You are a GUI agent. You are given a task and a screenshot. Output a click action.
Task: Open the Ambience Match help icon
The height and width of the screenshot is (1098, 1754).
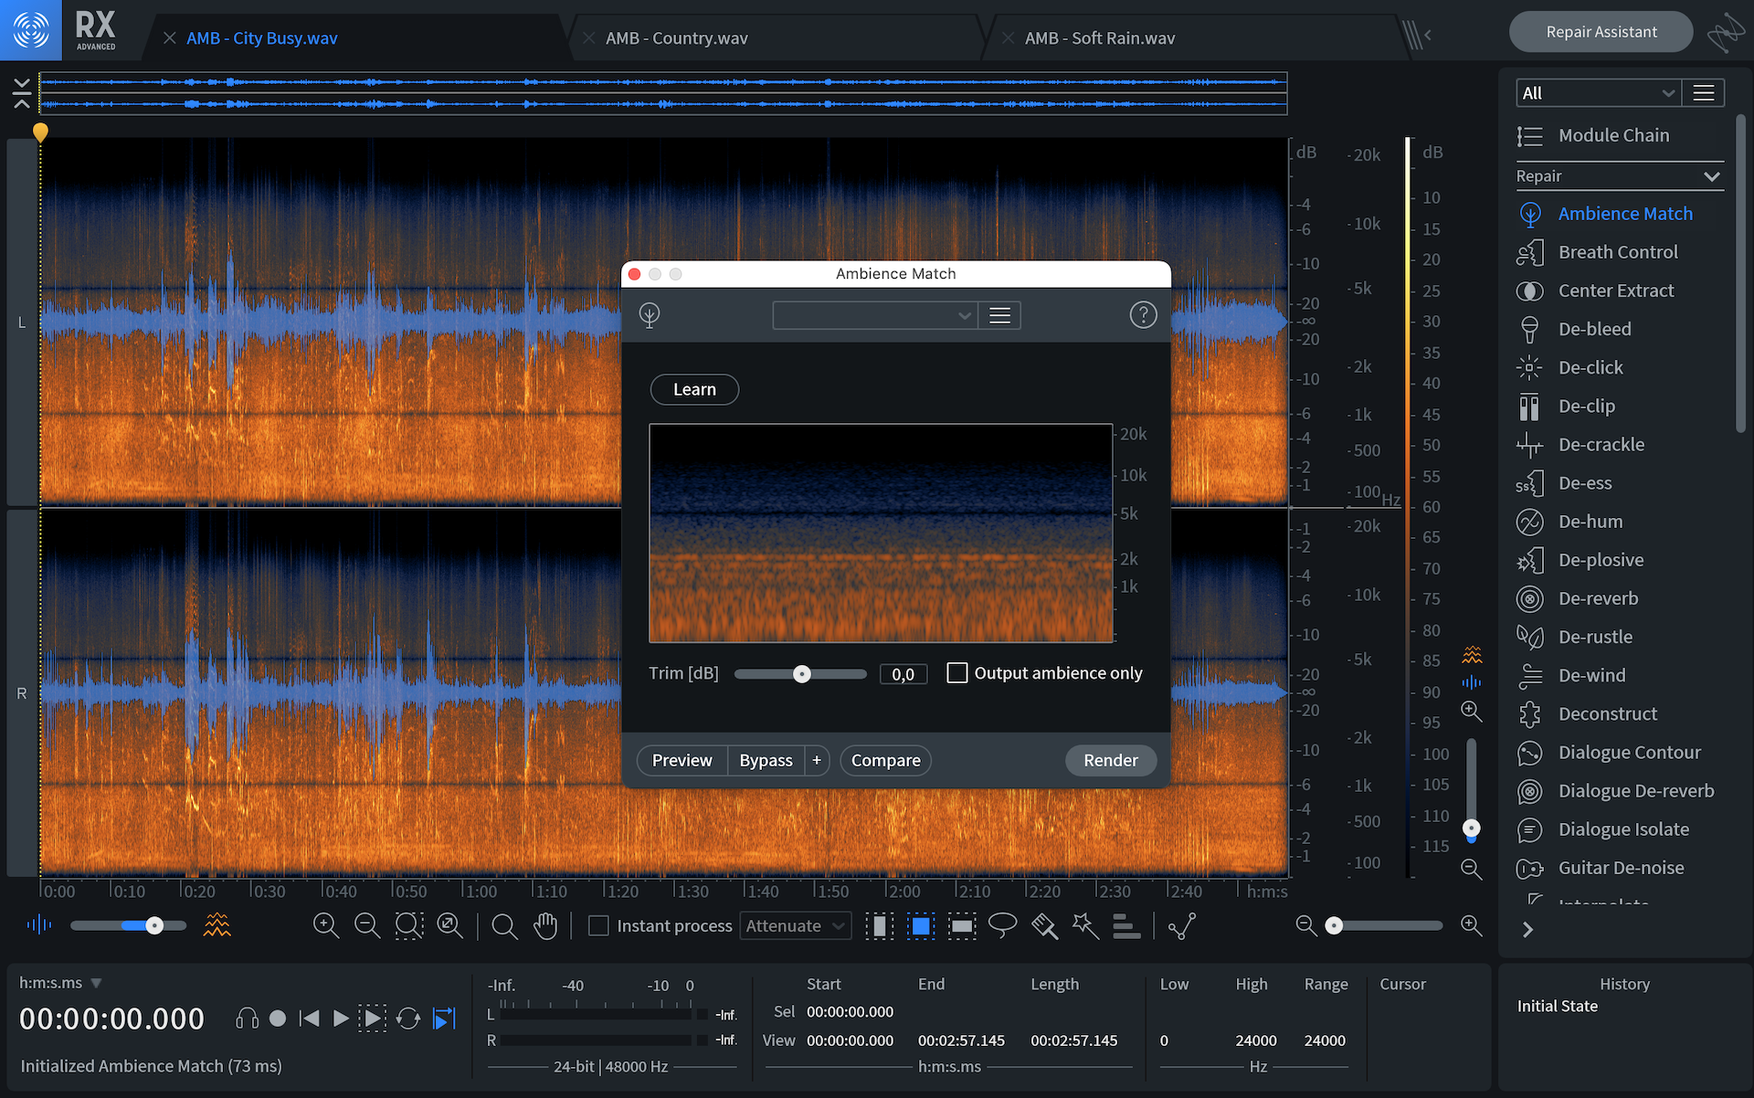click(1143, 315)
